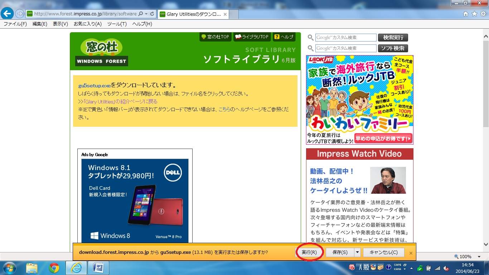The image size is (489, 275).
Task: Click the first Google custom search field
Action: (x=346, y=38)
